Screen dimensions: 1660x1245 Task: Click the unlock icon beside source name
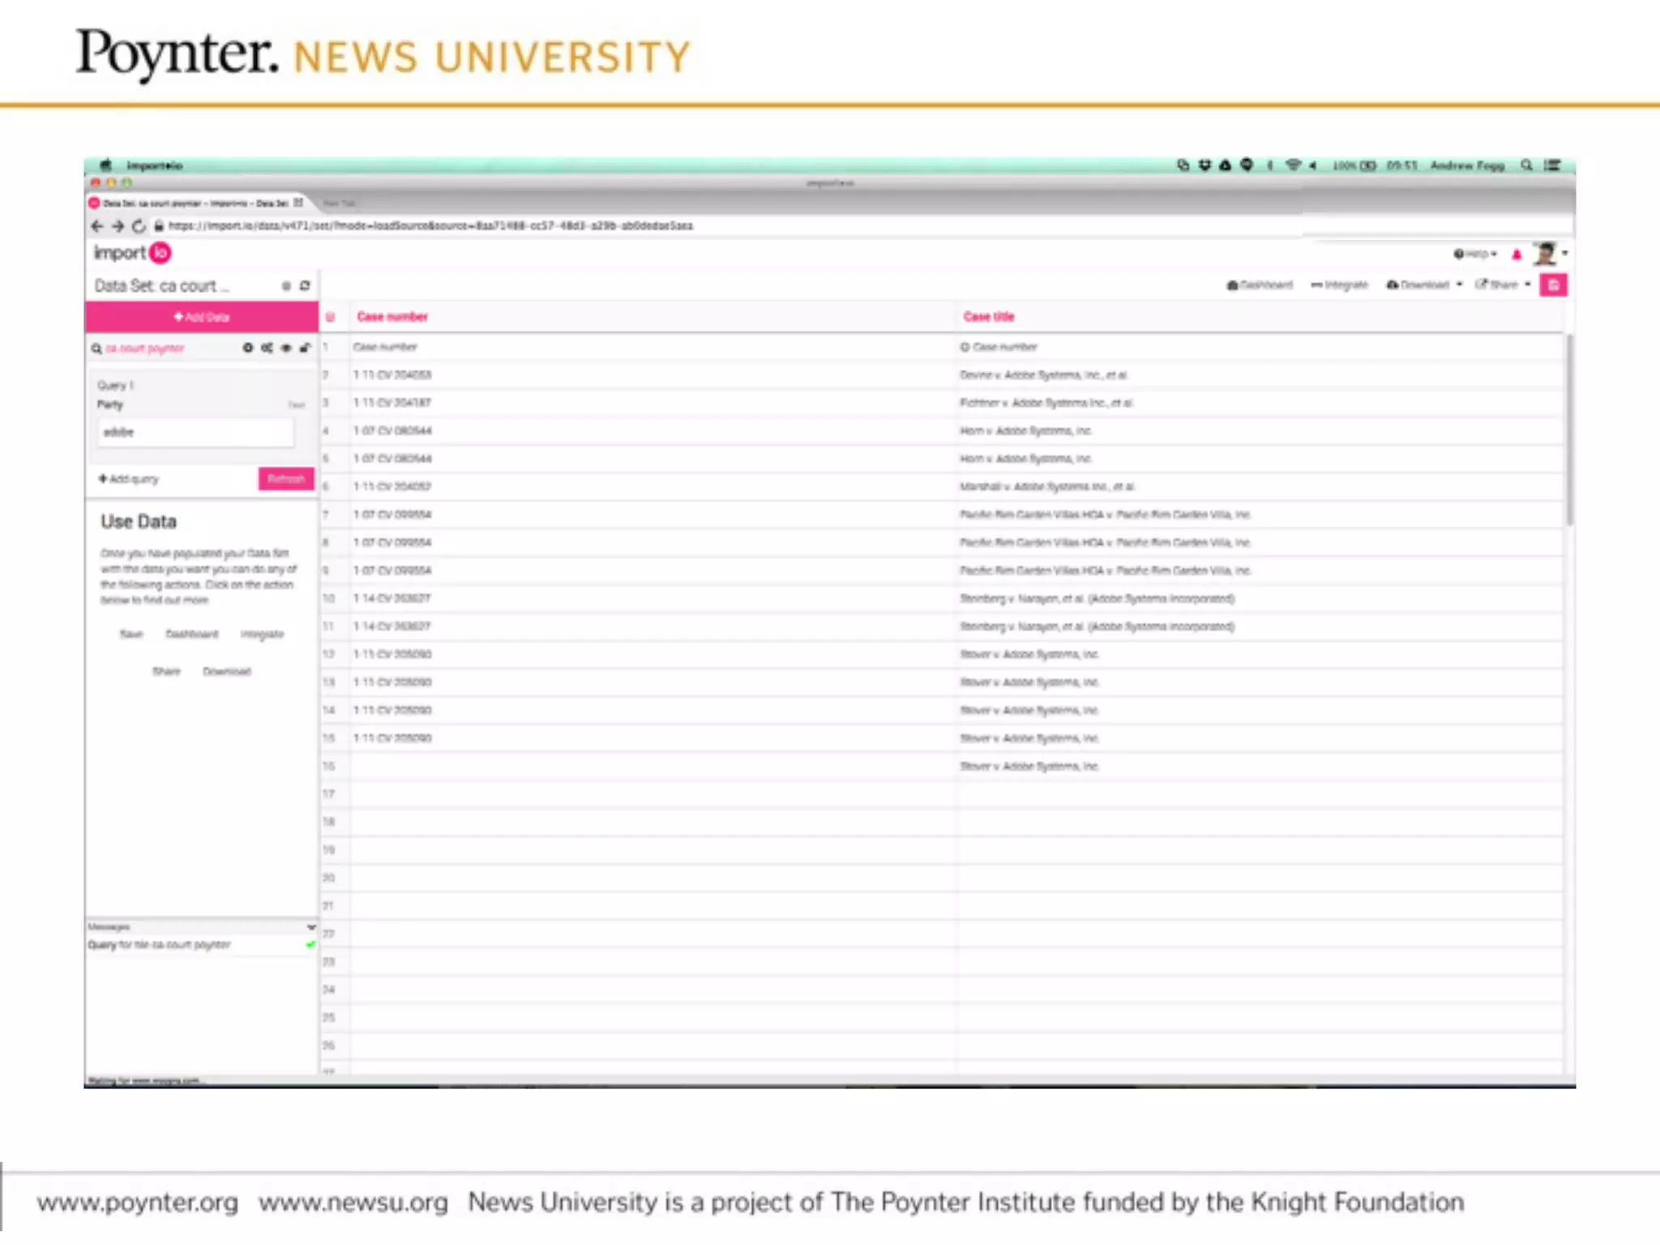pos(305,348)
